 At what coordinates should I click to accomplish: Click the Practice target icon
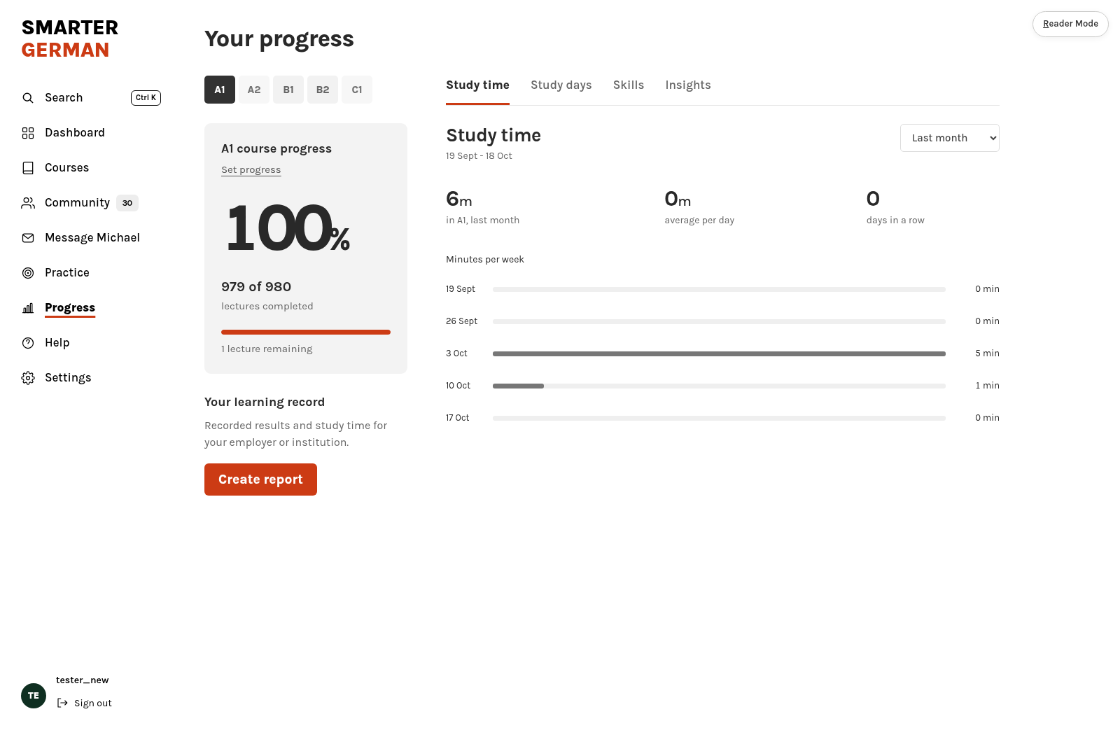click(x=28, y=273)
